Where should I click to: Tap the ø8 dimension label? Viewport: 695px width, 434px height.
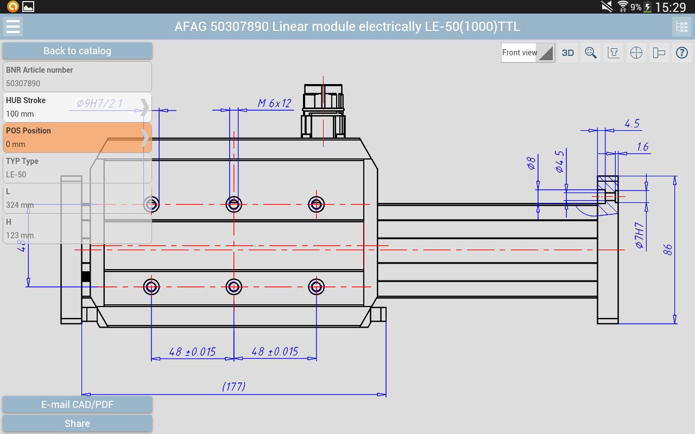click(532, 163)
